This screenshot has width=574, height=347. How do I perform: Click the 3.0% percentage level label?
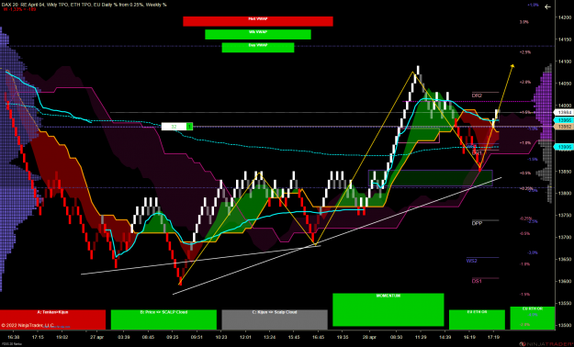click(x=524, y=22)
